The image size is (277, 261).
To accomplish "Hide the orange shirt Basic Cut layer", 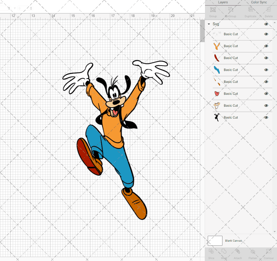I will click(x=266, y=46).
